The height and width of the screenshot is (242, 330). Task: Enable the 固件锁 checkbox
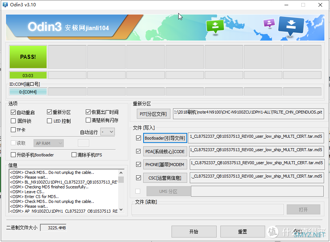[x=13, y=121]
